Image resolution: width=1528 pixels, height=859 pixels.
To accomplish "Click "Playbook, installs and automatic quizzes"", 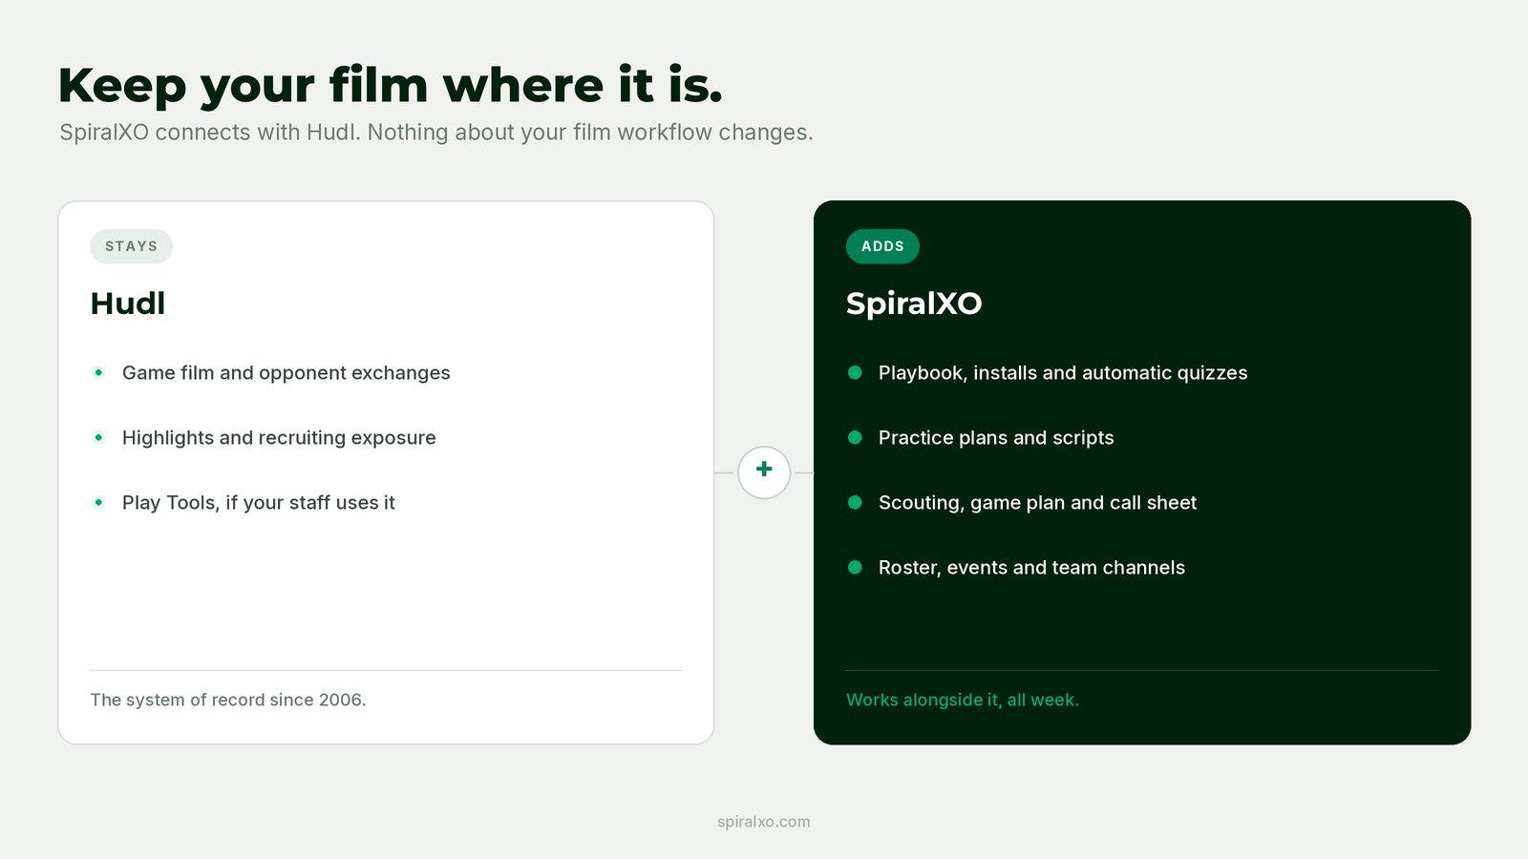I will point(1063,373).
